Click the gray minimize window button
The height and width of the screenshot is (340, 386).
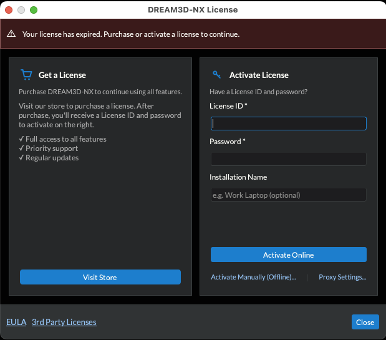21,10
